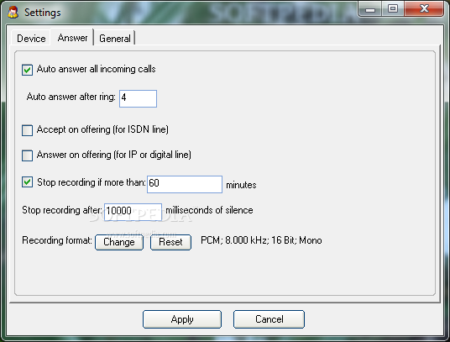
Task: Cancel the settings dialog
Action: tap(269, 319)
